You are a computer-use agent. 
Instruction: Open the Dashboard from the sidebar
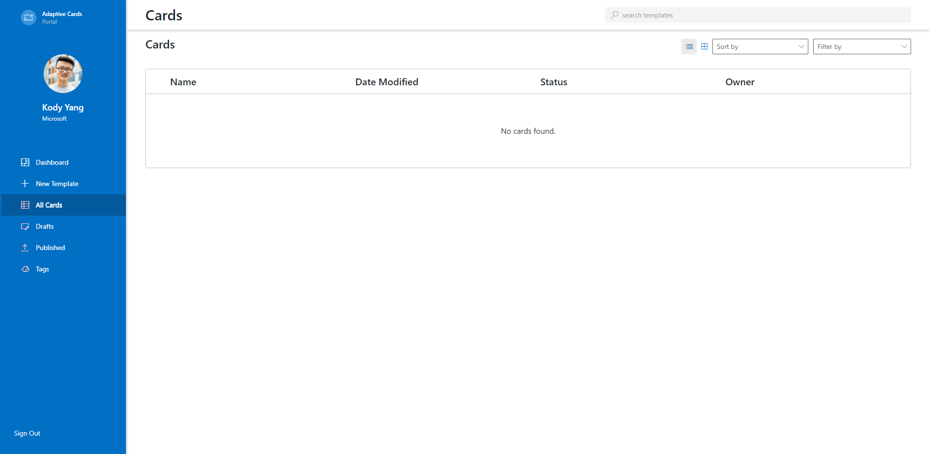coord(52,162)
